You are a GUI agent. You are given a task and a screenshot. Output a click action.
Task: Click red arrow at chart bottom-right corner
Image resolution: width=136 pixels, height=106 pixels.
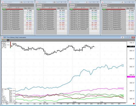click(x=134, y=104)
